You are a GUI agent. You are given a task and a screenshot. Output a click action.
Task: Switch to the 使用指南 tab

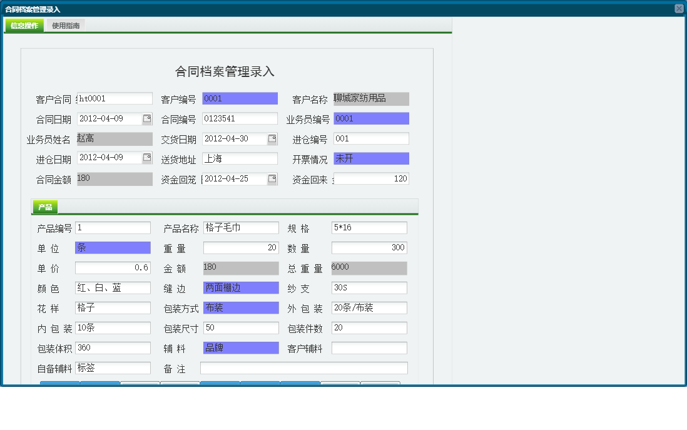[x=65, y=26]
